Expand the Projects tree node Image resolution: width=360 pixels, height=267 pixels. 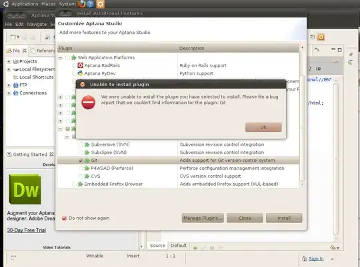[x=9, y=61]
